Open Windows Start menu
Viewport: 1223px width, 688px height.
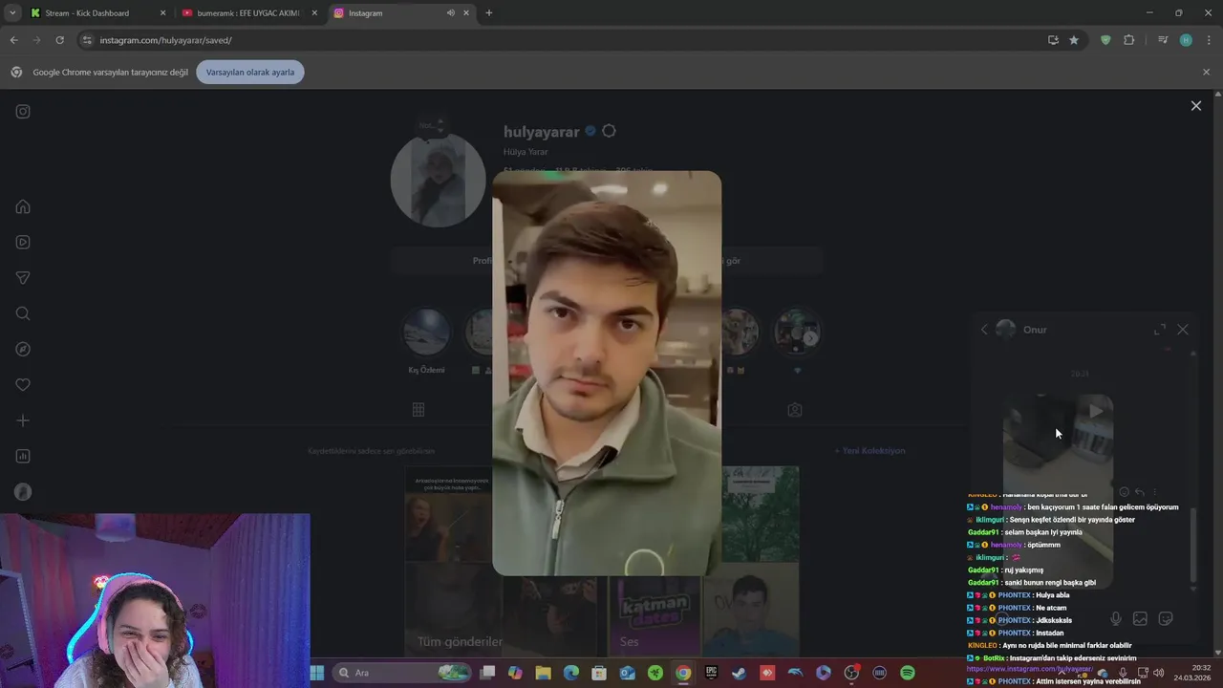click(x=317, y=673)
